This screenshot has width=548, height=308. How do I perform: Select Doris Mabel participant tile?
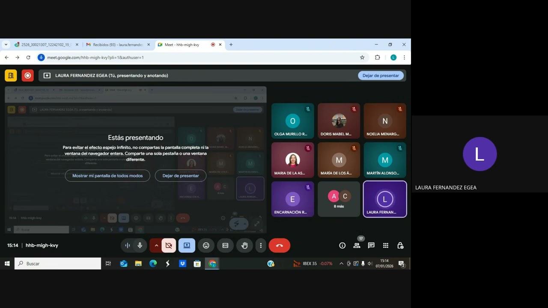coord(339,121)
